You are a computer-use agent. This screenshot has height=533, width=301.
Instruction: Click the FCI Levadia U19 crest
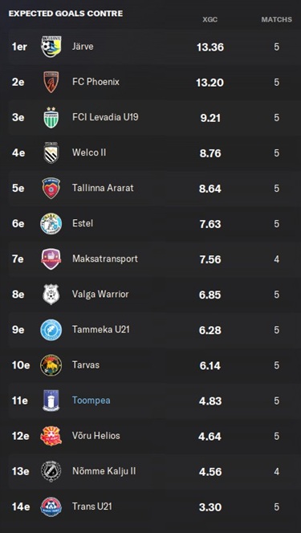[x=51, y=118]
